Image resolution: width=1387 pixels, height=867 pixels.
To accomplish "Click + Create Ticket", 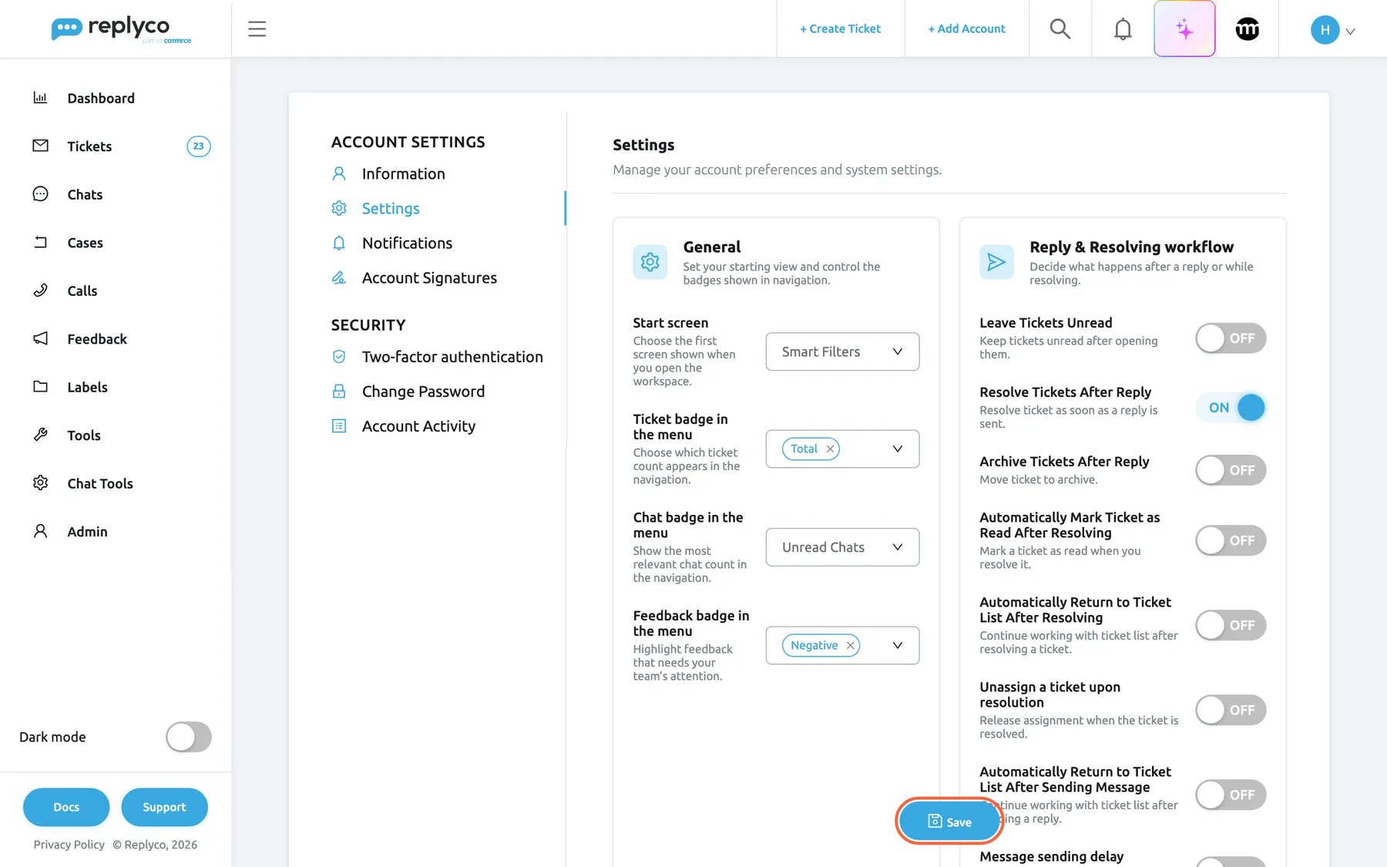I will coord(840,29).
